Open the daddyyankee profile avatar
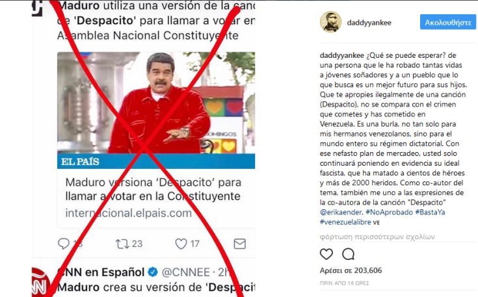Screen dimensions: 478x297 (330, 21)
